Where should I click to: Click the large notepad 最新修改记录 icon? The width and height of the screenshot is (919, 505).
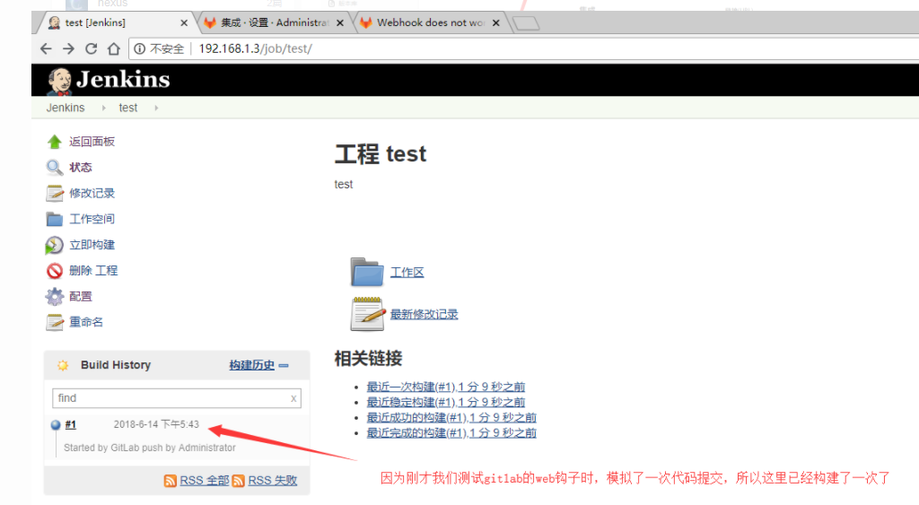[x=367, y=313]
